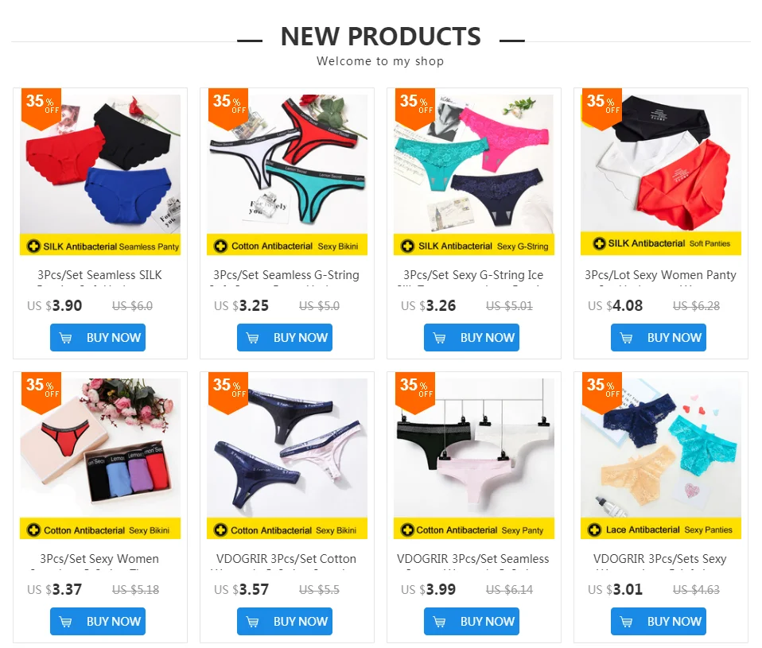Viewport: 762px width, 648px height.
Task: Click the cart icon on $3.90 Buy Now
Action: (x=65, y=338)
